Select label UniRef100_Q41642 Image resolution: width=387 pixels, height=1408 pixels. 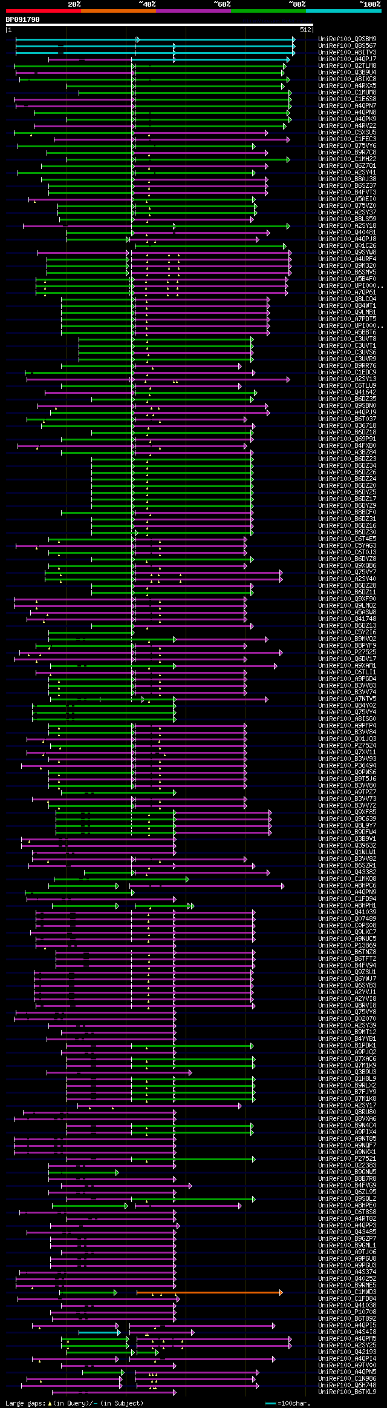coord(347,393)
